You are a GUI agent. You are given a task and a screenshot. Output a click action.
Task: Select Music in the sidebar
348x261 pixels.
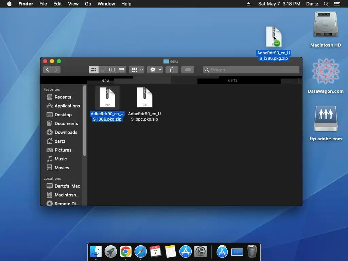coord(57,159)
